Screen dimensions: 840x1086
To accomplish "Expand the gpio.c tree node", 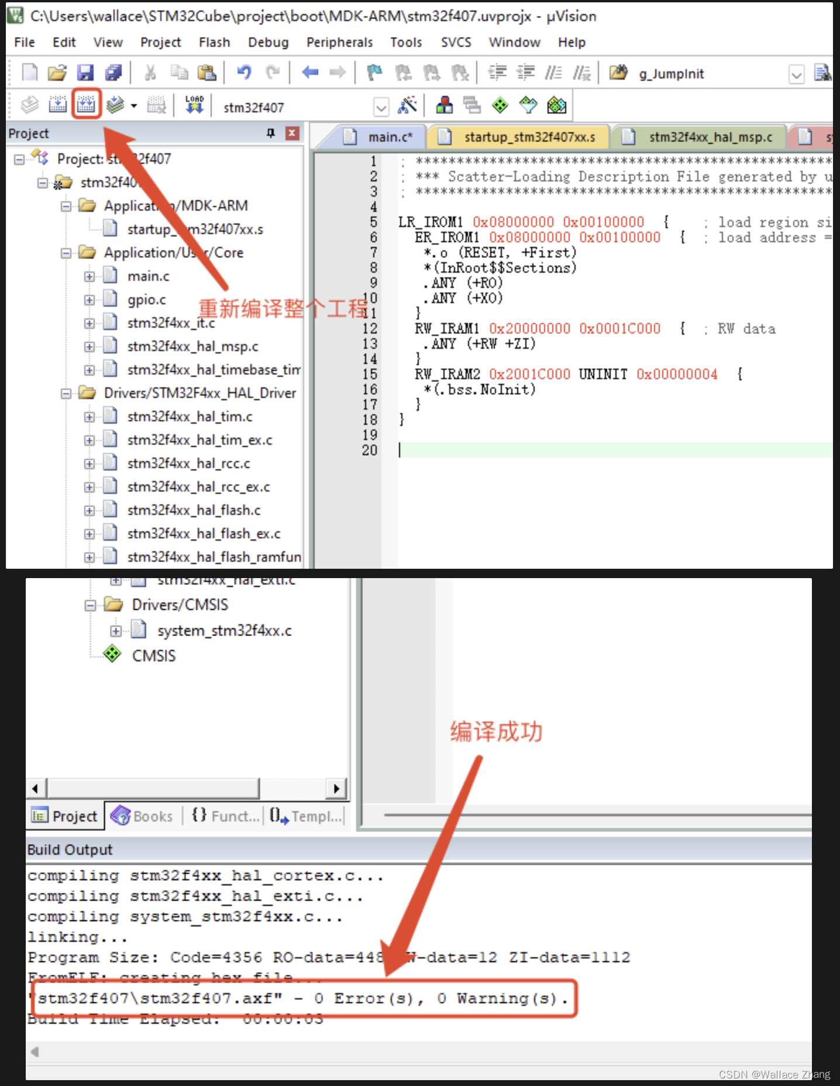I will 89,300.
